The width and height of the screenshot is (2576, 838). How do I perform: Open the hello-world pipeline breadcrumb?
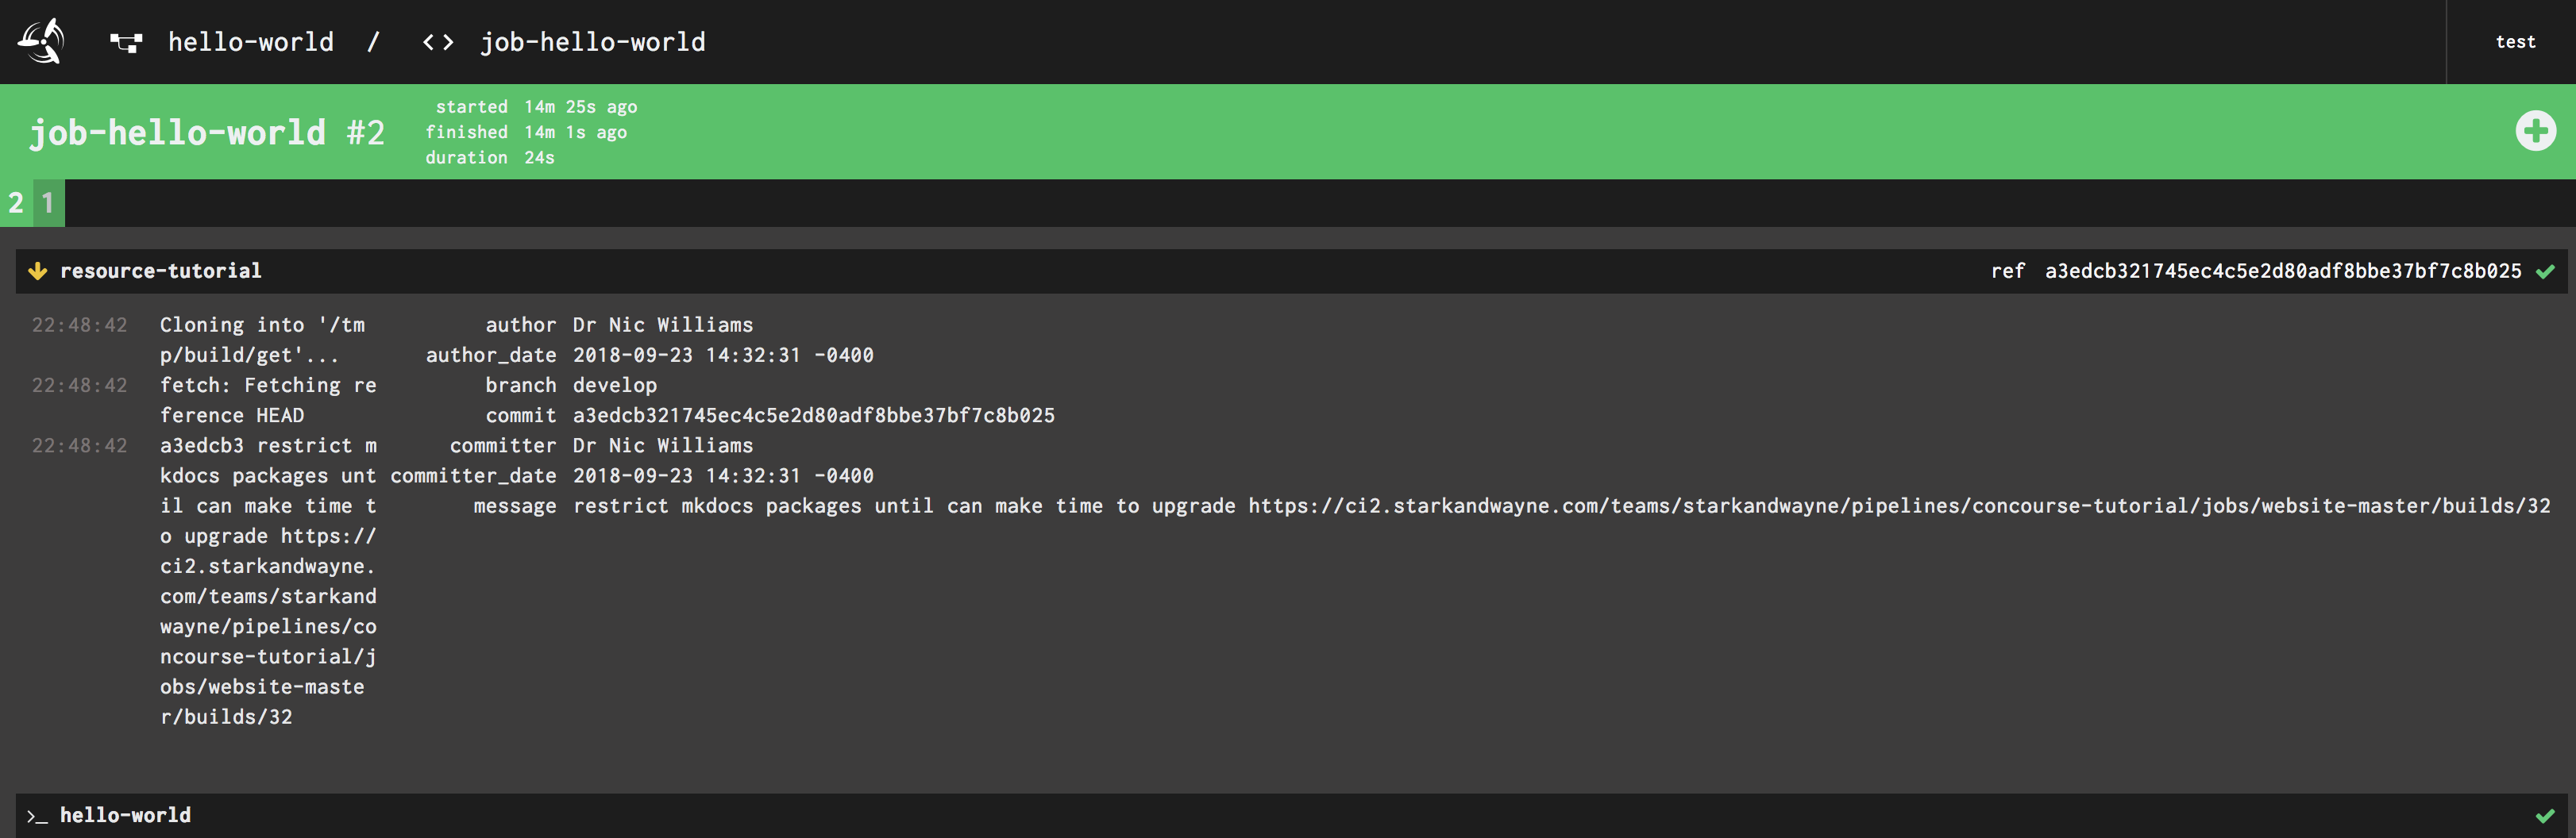click(x=251, y=41)
